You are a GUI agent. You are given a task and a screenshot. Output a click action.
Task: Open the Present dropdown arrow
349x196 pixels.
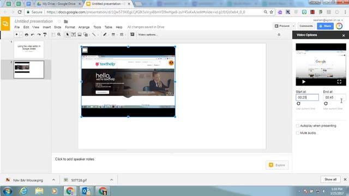tap(293, 26)
